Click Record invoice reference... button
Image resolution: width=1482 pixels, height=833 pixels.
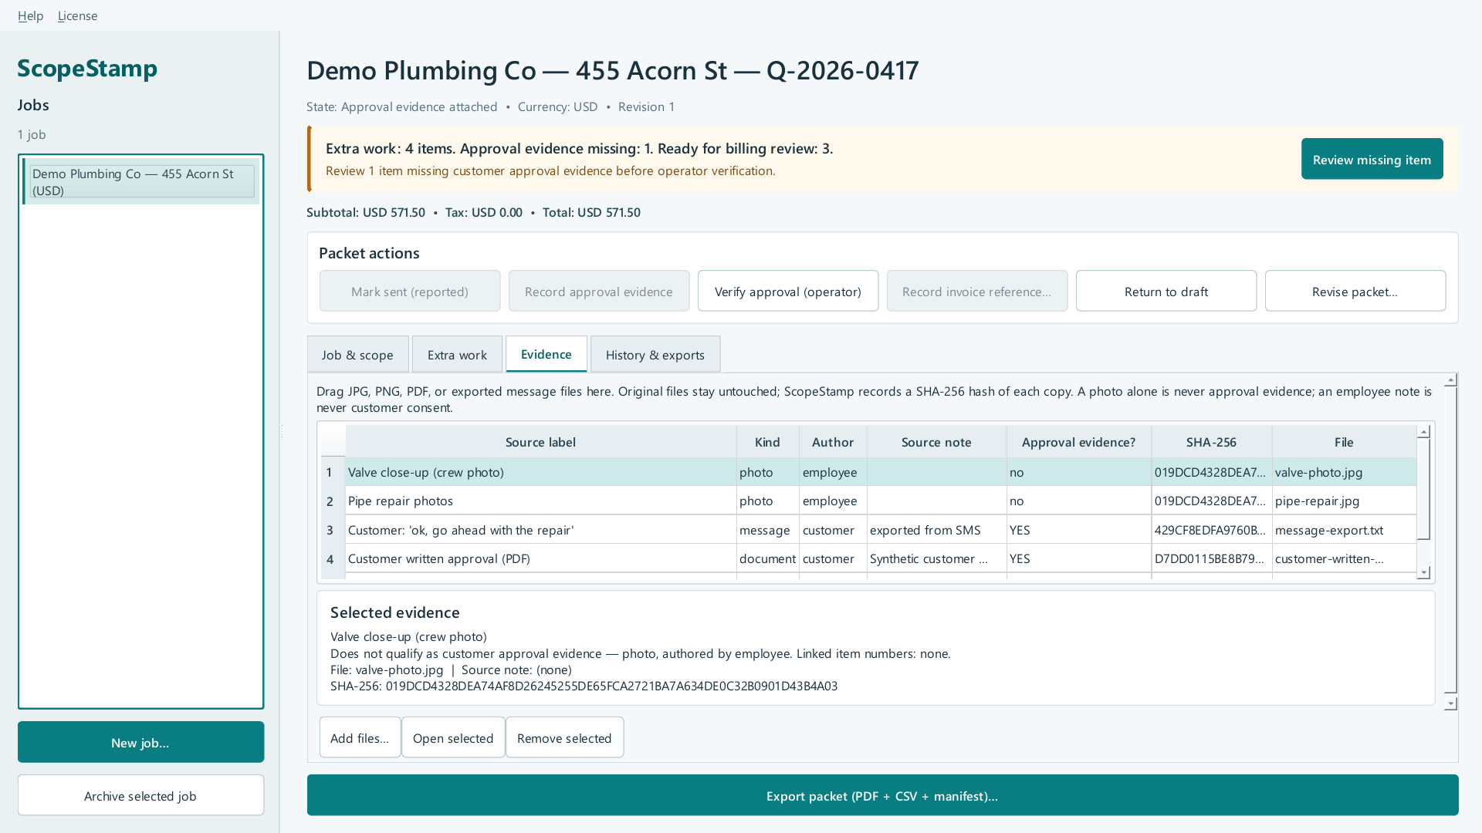977,291
